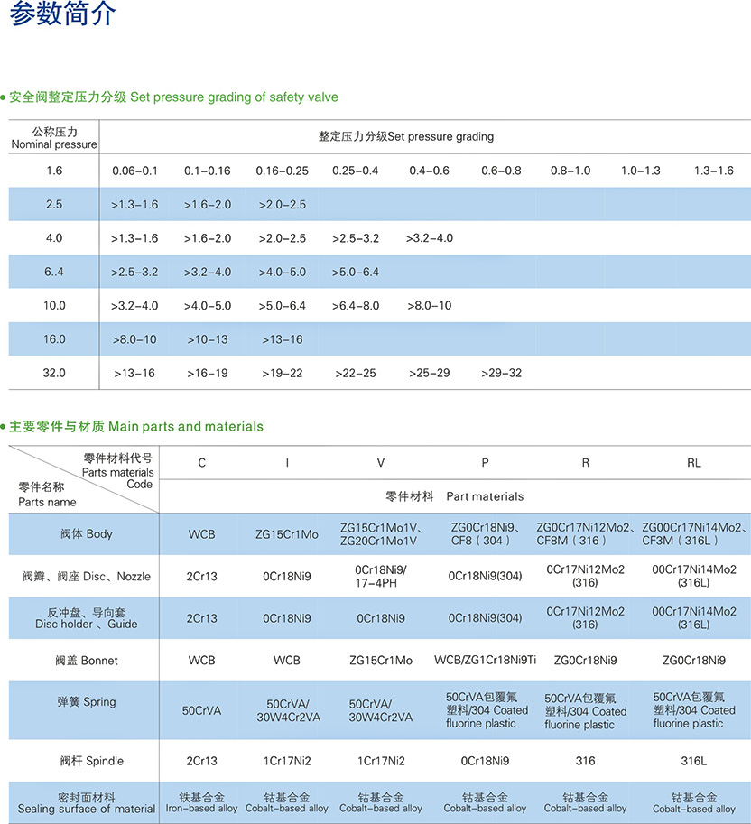The width and height of the screenshot is (751, 824).
Task: Click the >25–29 cell
Action: [x=429, y=373]
